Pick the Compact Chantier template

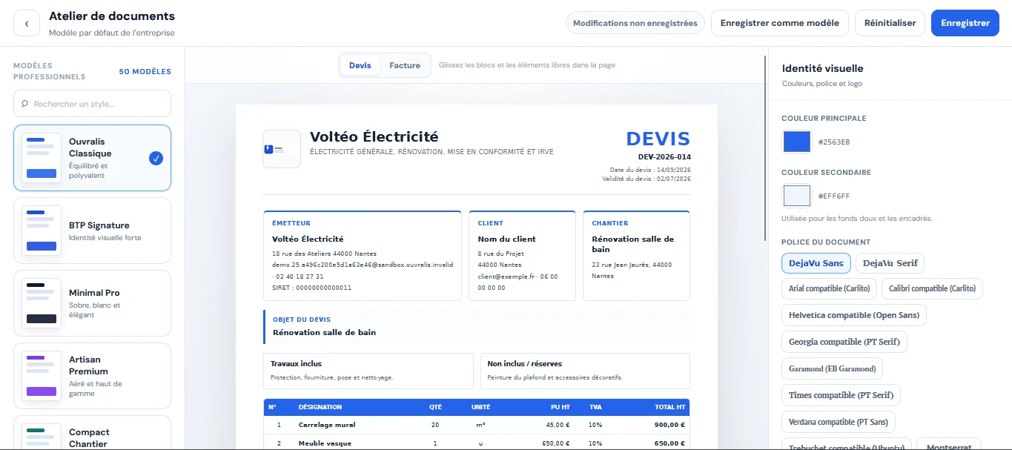click(92, 433)
